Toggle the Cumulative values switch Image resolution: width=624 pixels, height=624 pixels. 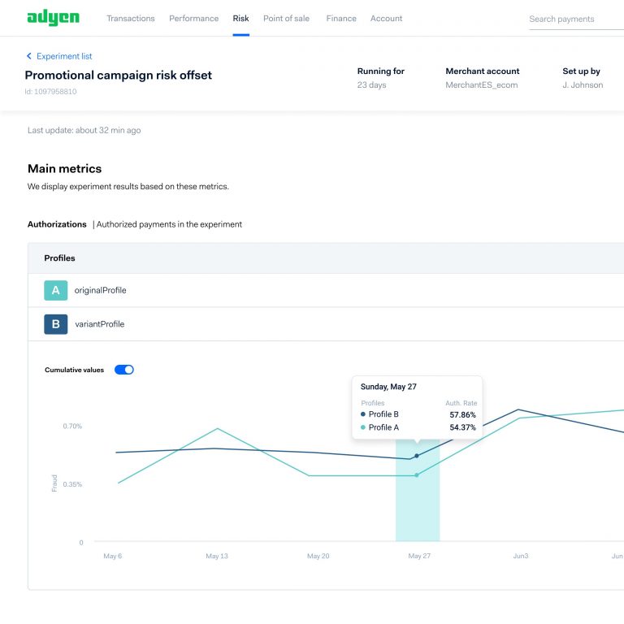(x=123, y=370)
